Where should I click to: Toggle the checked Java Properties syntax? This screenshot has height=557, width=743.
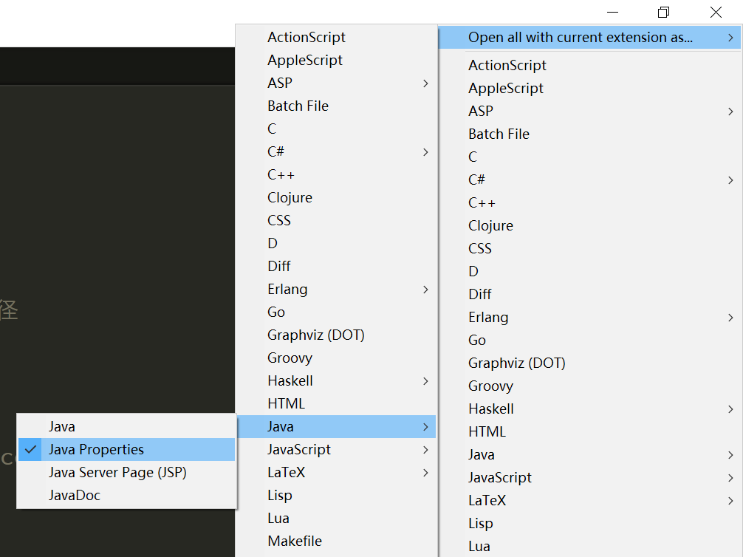tap(126, 449)
